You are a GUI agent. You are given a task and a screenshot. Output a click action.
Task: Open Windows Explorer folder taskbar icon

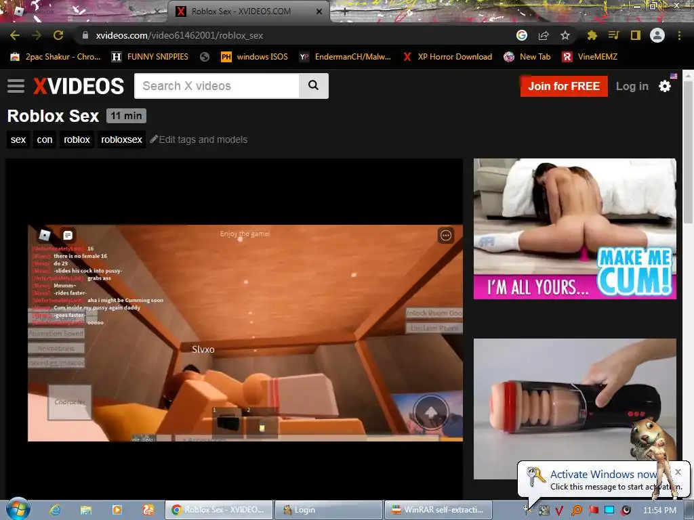(x=86, y=510)
